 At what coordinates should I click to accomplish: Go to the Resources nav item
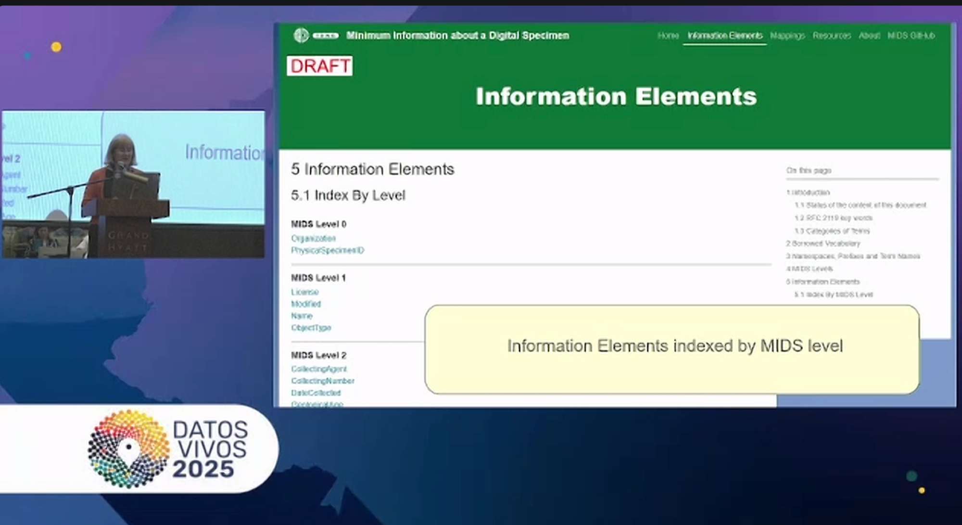831,36
